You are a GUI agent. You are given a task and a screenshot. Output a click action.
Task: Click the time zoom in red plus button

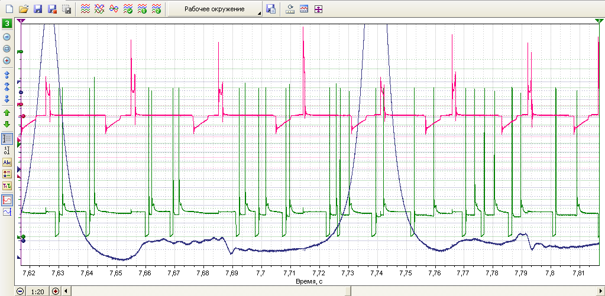click(x=55, y=291)
